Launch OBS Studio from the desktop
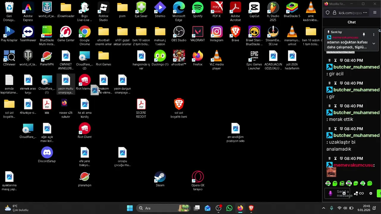This screenshot has height=214, width=381. [x=179, y=34]
